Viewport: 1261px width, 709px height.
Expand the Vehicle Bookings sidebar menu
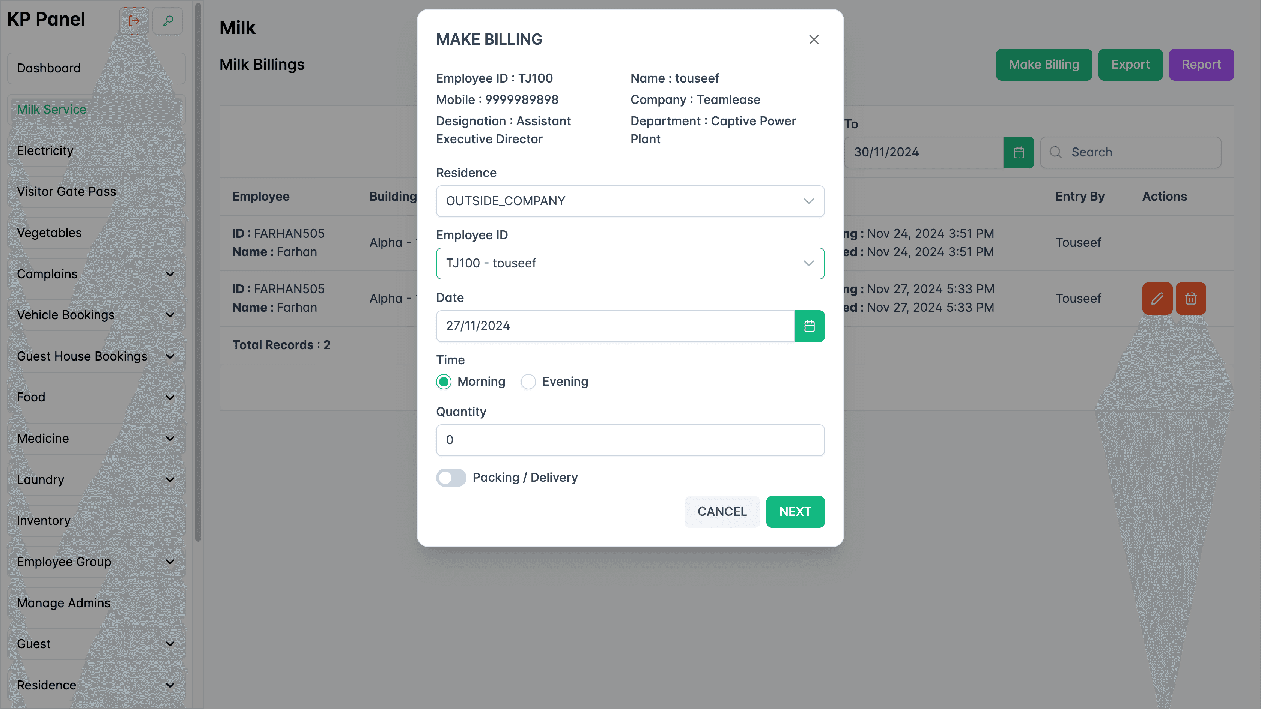96,315
